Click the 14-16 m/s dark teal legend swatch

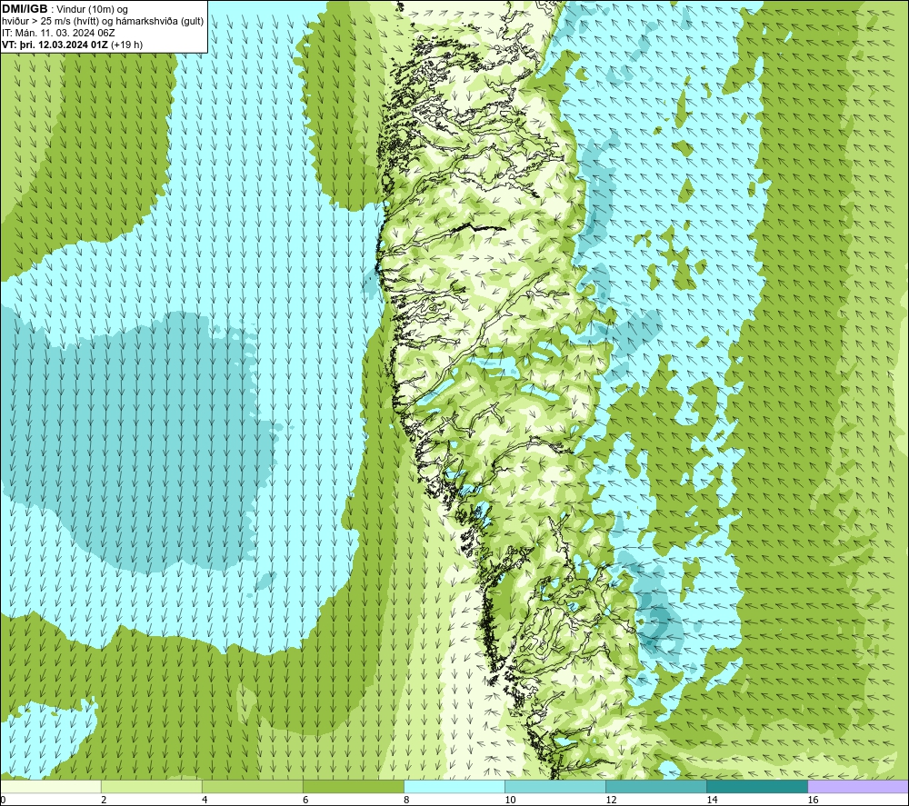point(757,786)
